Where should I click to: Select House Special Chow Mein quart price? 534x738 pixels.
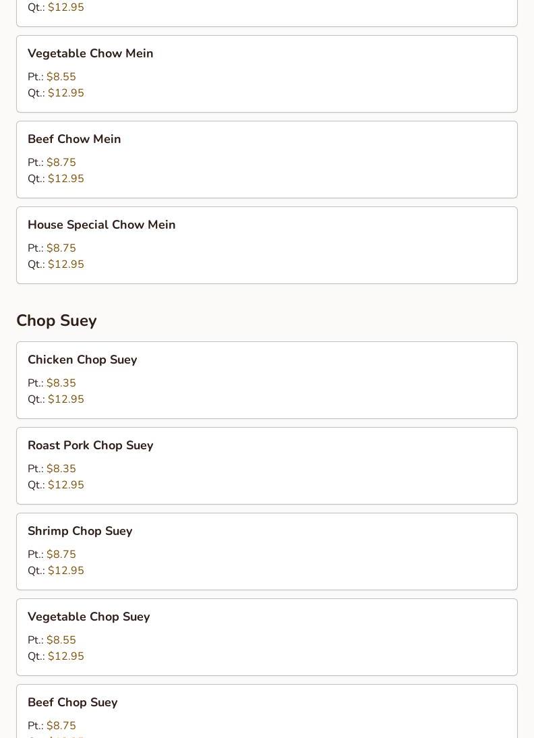(x=66, y=264)
